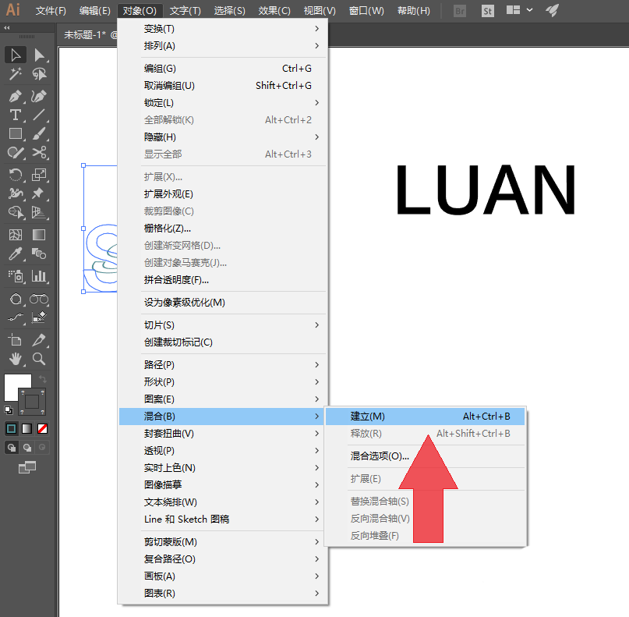Viewport: 629px width, 617px height.
Task: Open Adobe Stock via St icon
Action: pos(487,11)
